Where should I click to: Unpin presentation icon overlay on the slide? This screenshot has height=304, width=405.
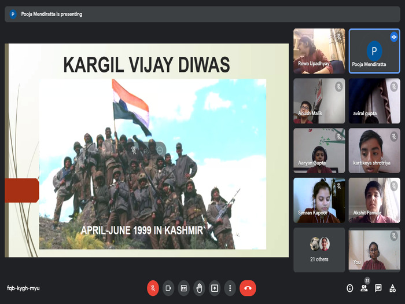(x=134, y=150)
